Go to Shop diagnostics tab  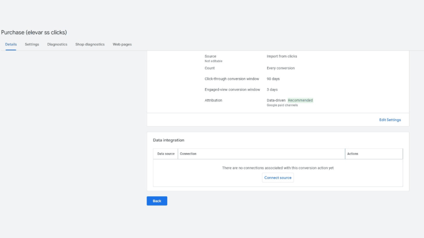pyautogui.click(x=90, y=44)
